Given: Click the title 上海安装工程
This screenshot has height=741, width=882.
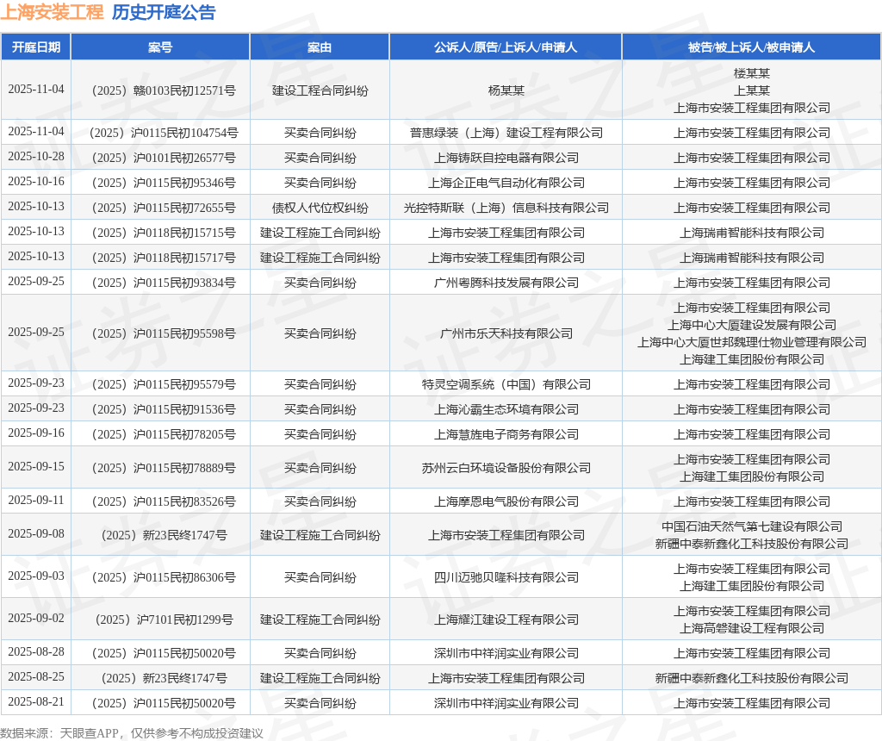Looking at the screenshot, I should click(x=52, y=12).
